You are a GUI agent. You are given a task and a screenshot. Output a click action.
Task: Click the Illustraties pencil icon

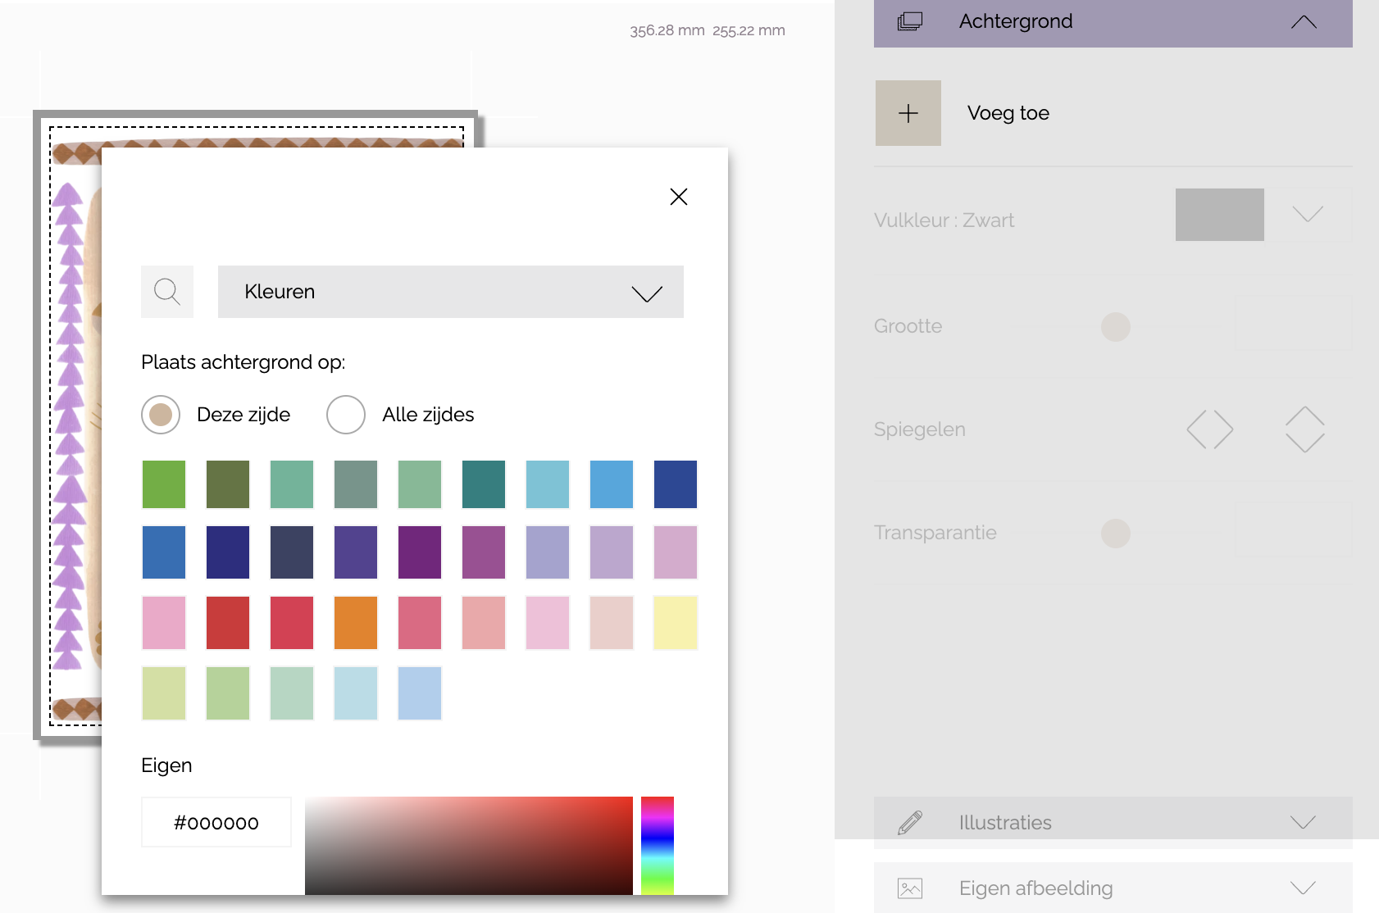[910, 822]
